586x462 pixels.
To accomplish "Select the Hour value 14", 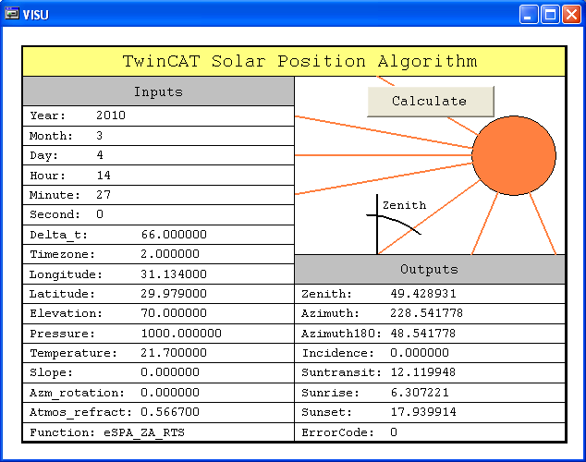I will coord(104,176).
